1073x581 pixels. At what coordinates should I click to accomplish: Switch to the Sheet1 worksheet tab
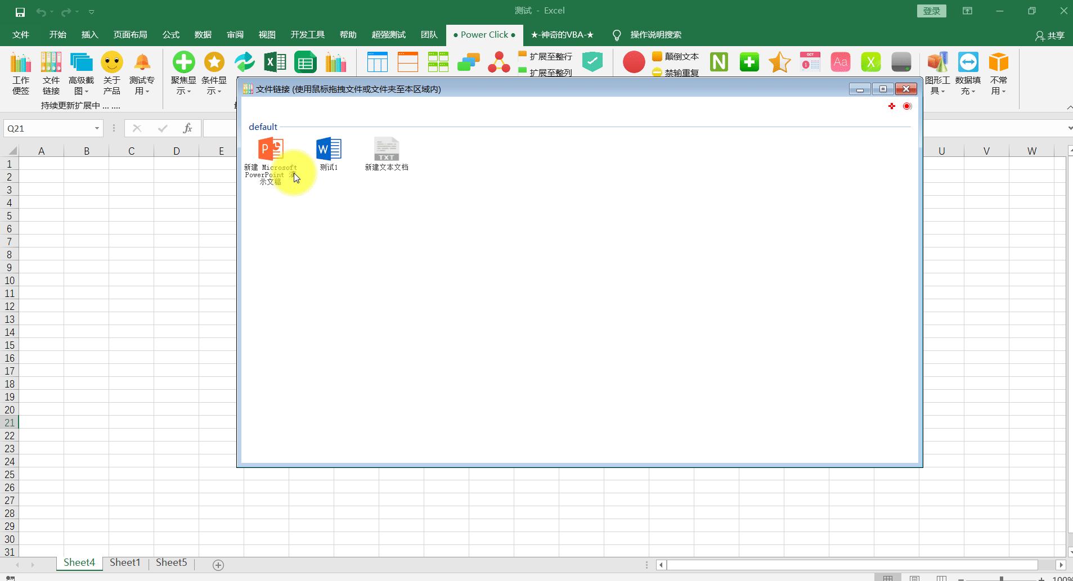click(x=125, y=562)
